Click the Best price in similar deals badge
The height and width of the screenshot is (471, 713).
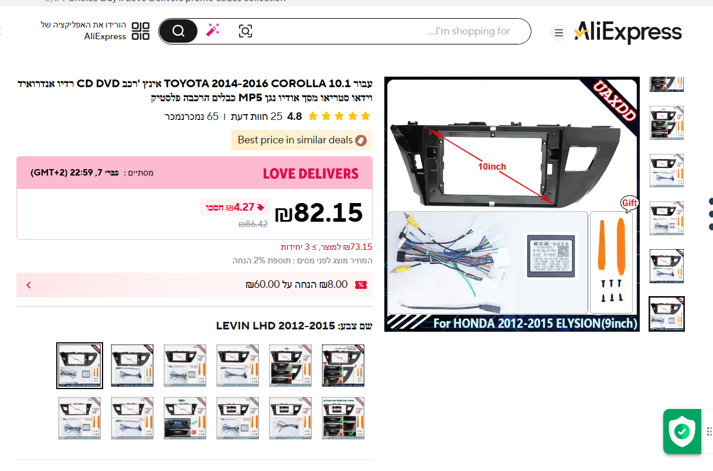coord(302,140)
